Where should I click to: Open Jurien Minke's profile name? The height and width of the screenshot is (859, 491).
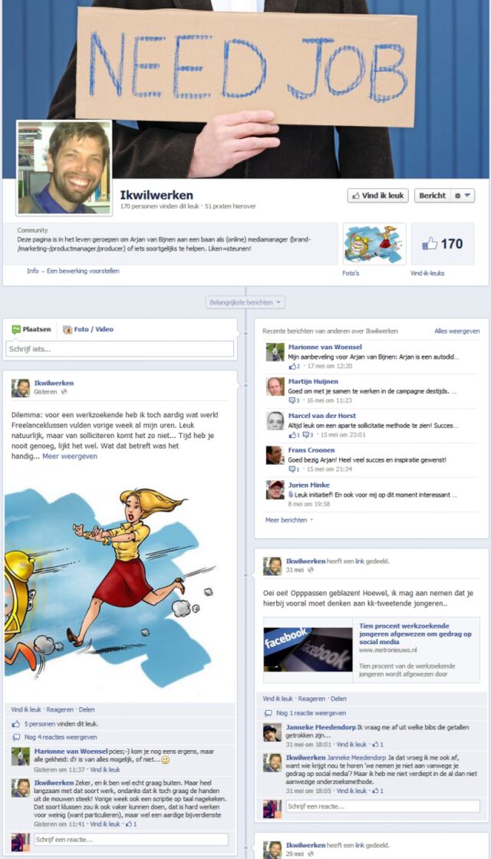point(309,485)
